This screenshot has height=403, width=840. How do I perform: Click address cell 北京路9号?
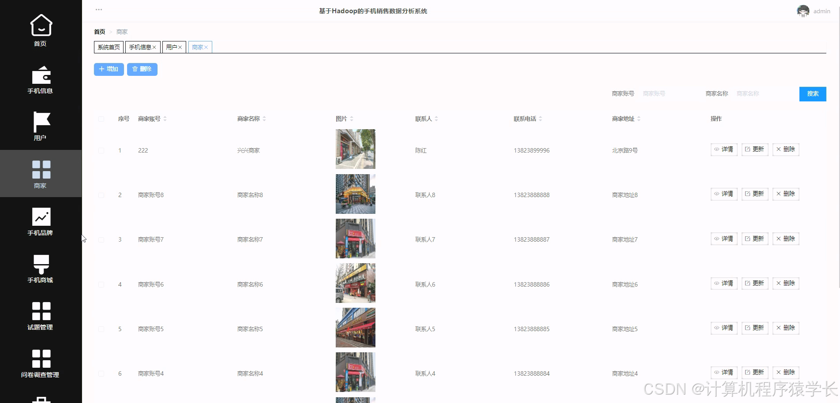625,150
